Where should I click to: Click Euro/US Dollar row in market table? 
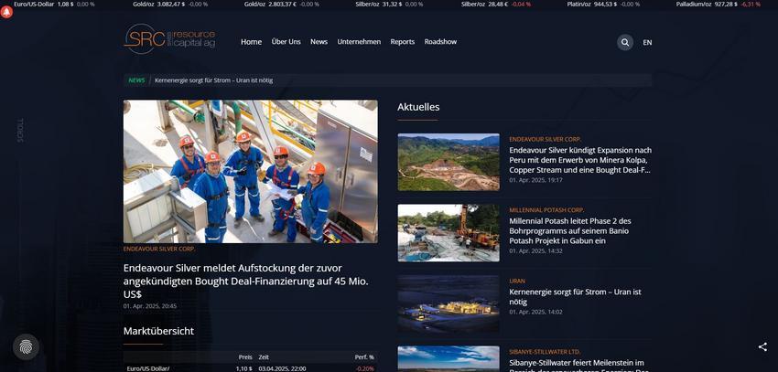251,368
